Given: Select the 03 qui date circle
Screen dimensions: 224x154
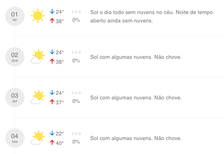Looking at the screenshot, I should coord(15,97).
